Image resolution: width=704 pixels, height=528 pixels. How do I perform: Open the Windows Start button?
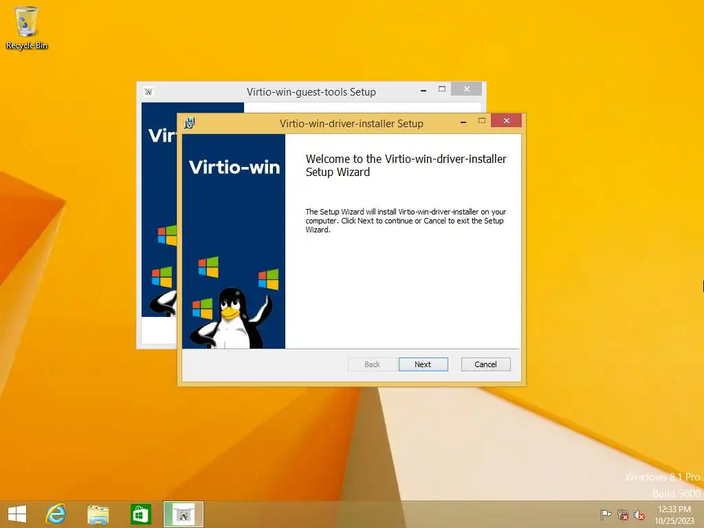(17, 514)
